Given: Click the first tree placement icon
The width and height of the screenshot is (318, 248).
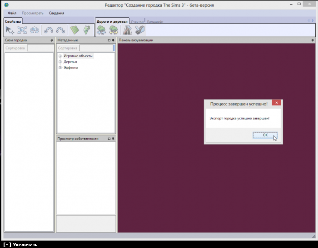Looking at the screenshot, I should point(101,30).
